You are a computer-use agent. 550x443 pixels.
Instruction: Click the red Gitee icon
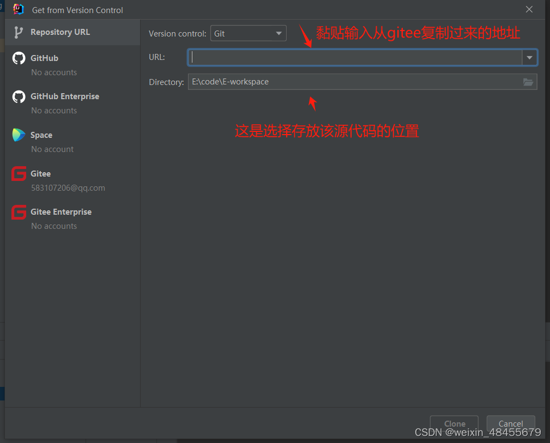coord(19,174)
